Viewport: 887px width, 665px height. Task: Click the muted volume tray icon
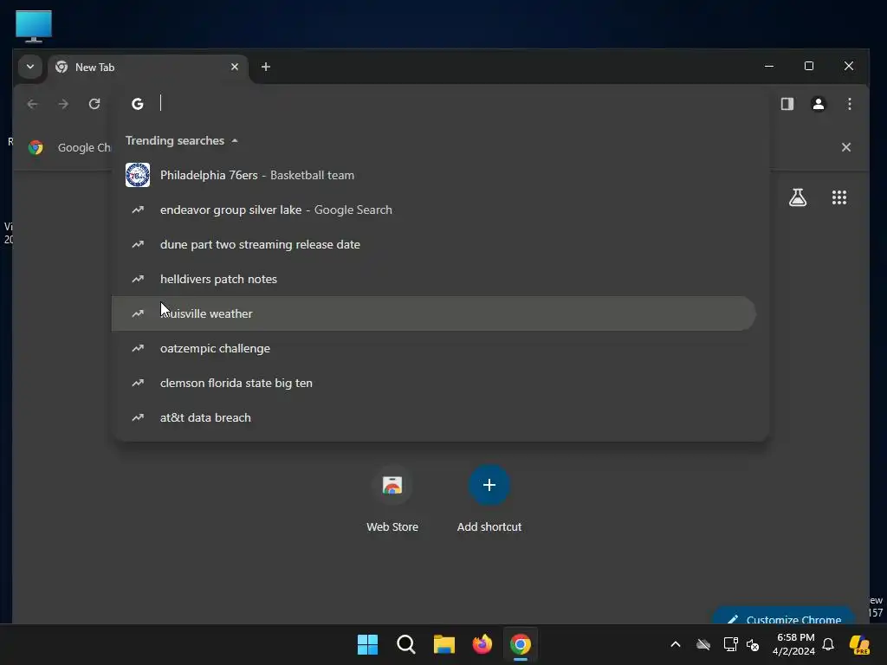[753, 644]
